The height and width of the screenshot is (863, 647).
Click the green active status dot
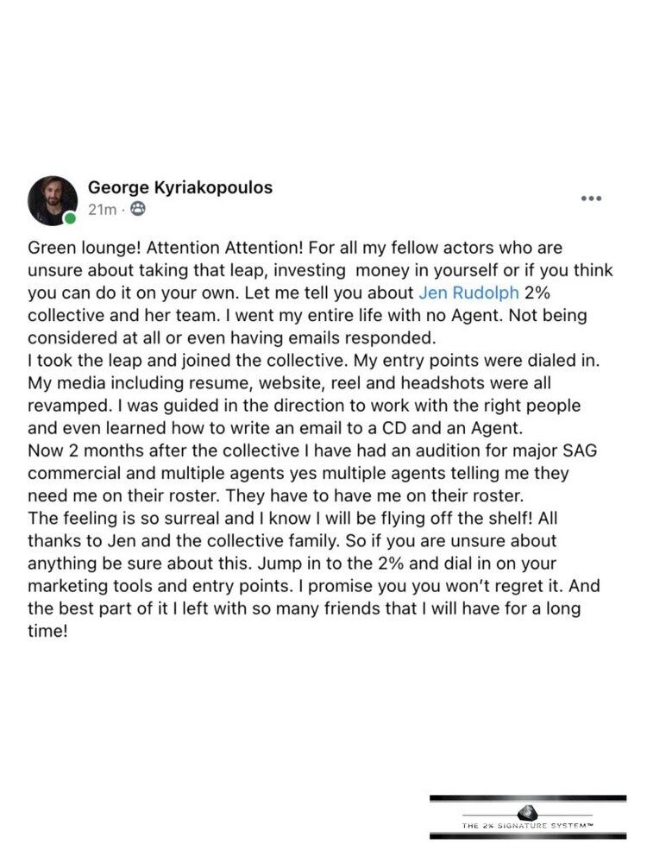pos(71,219)
